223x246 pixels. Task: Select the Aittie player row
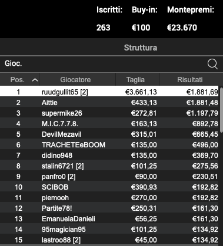tap(109, 102)
